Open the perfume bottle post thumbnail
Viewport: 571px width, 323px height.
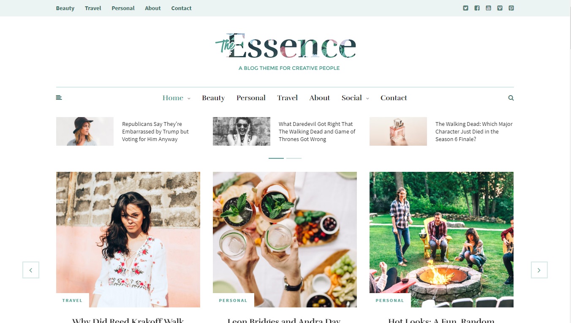click(398, 131)
